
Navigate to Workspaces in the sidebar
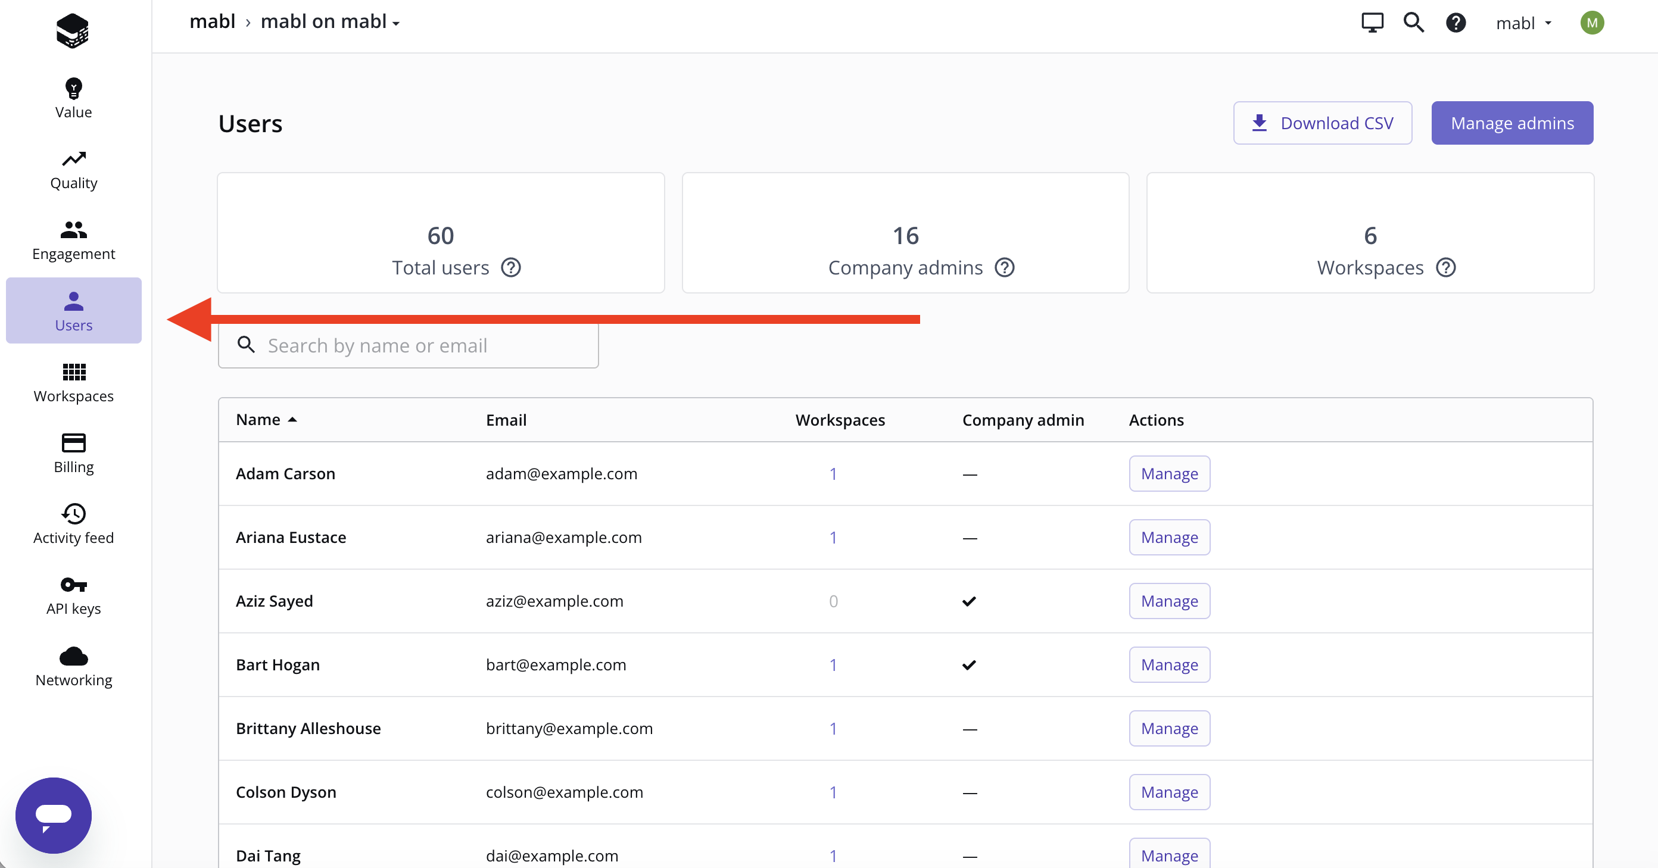73,383
